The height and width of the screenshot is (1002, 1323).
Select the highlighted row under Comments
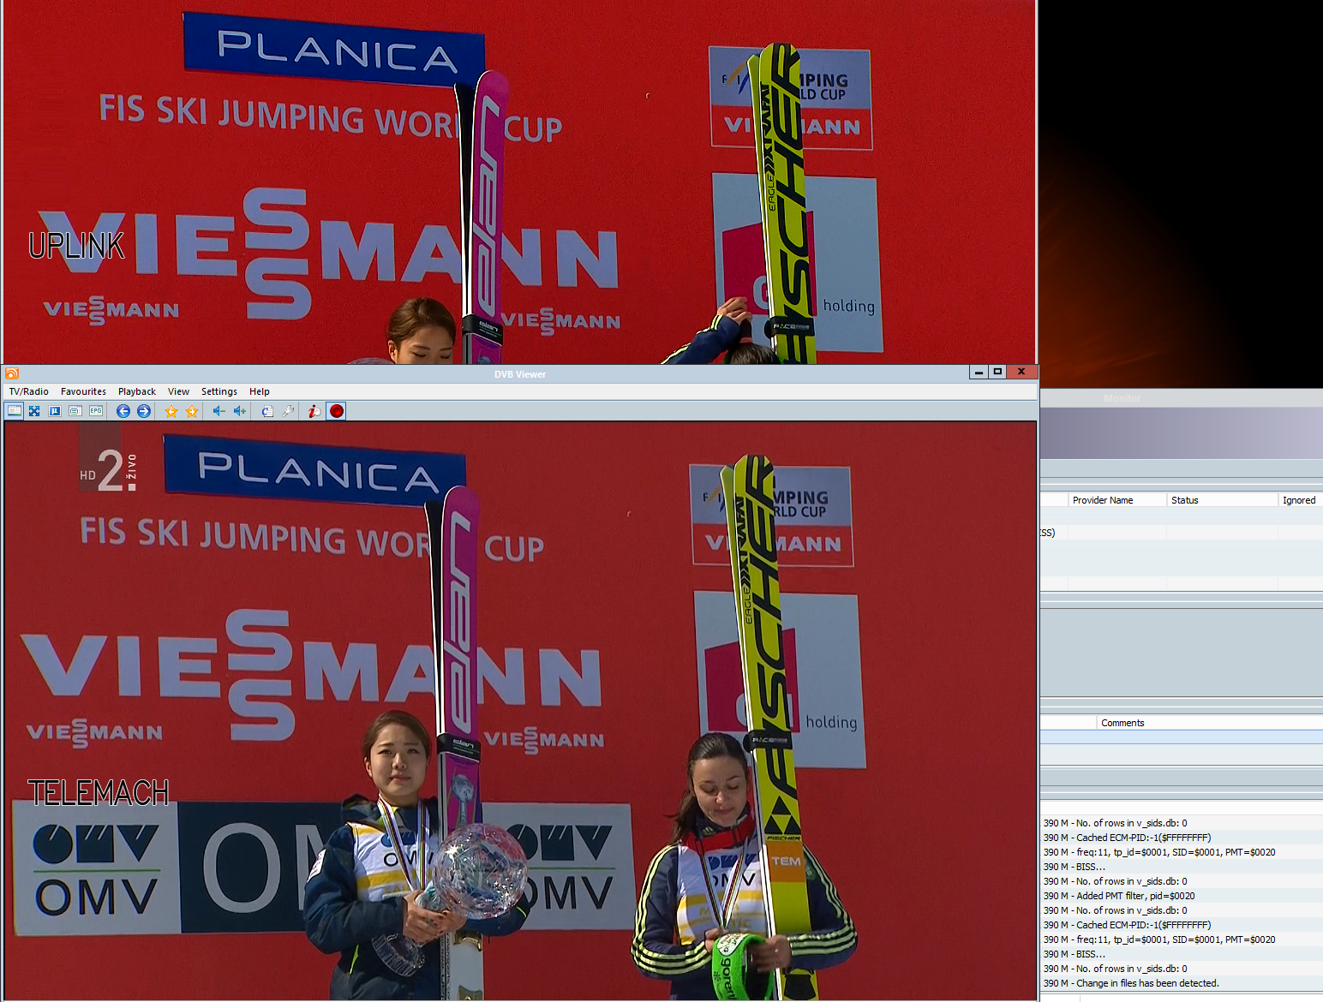pyautogui.click(x=1182, y=737)
